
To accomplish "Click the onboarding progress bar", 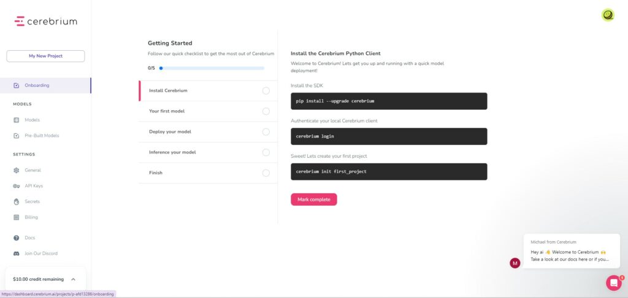I will click(212, 69).
